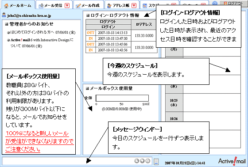Click the ログイン table header
Screen dimensions: 248x167
coord(108,27)
